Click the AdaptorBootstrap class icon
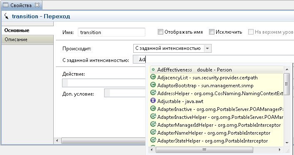The height and width of the screenshot is (155, 294). click(x=153, y=85)
